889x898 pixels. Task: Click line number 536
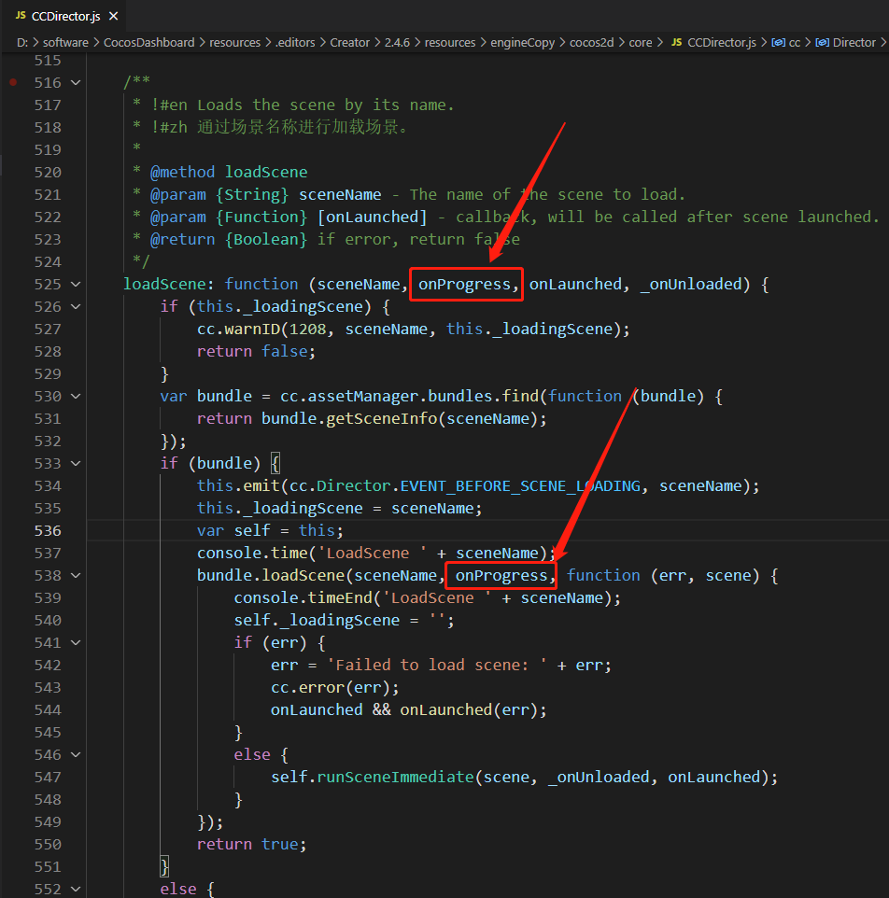pos(48,531)
